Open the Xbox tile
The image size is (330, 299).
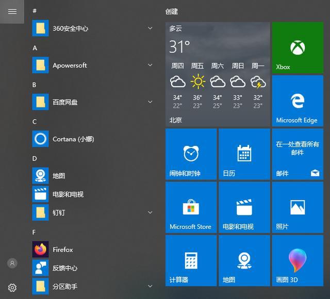pyautogui.click(x=298, y=47)
